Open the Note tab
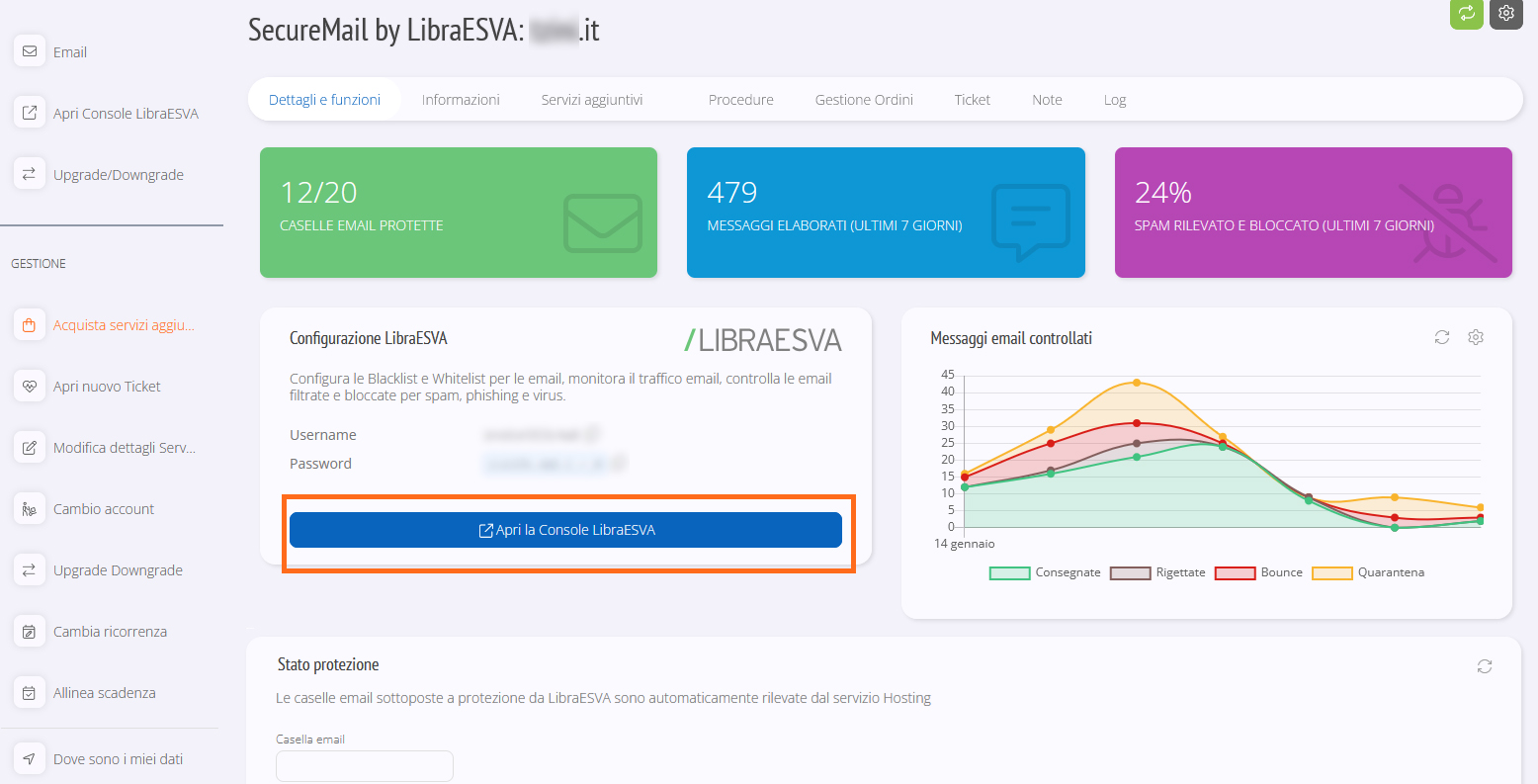This screenshot has height=784, width=1538. [x=1047, y=100]
